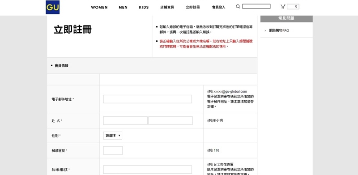
Task: Focus the header search box
Action: 256,6
